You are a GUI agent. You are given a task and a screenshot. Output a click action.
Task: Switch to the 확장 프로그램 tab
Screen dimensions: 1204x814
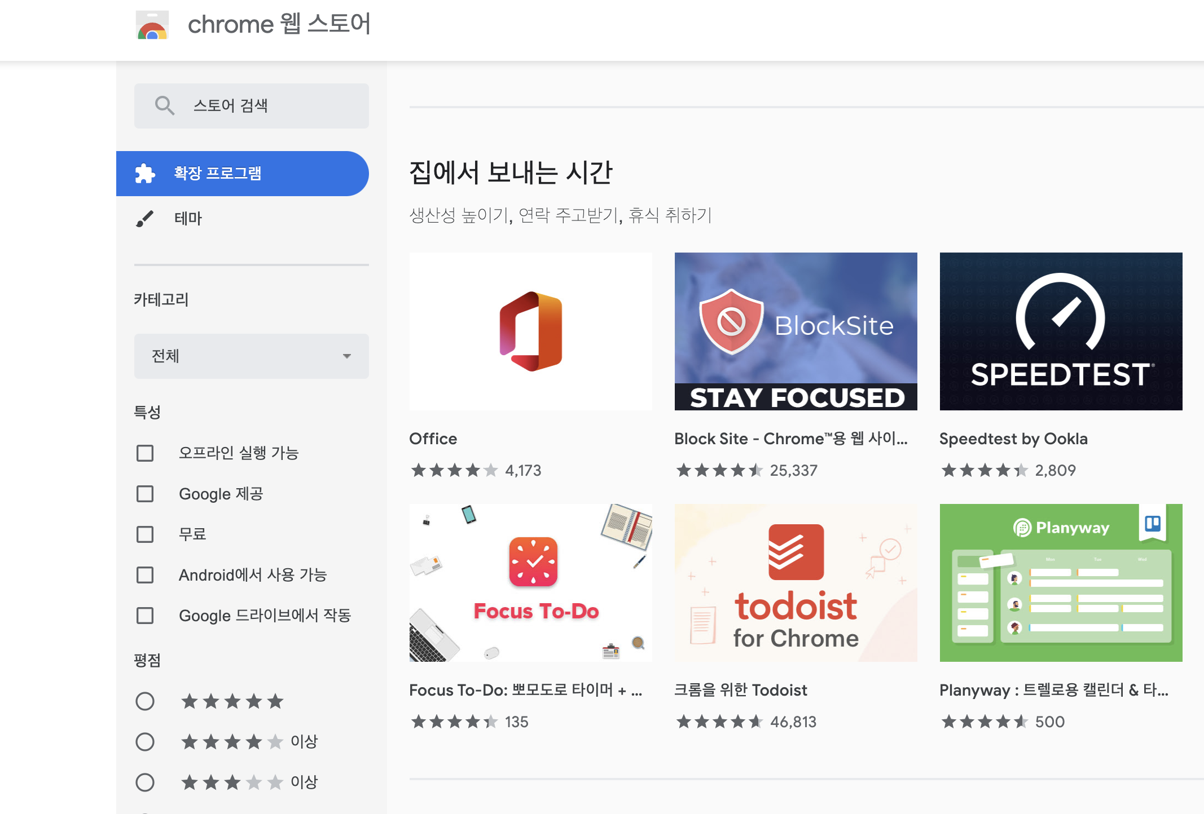pos(218,173)
